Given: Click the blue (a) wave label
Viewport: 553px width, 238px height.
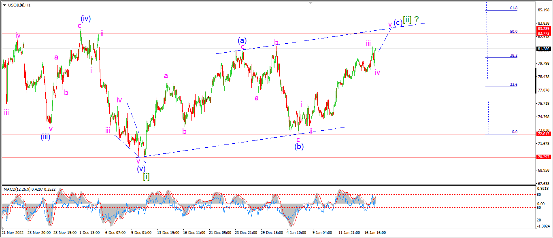Looking at the screenshot, I should (x=242, y=40).
